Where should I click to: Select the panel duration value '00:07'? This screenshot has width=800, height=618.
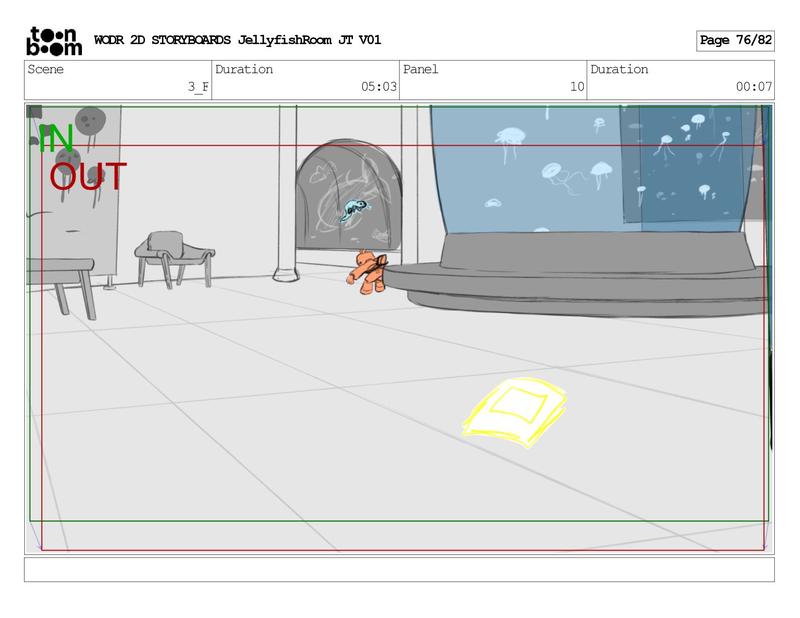coord(754,87)
